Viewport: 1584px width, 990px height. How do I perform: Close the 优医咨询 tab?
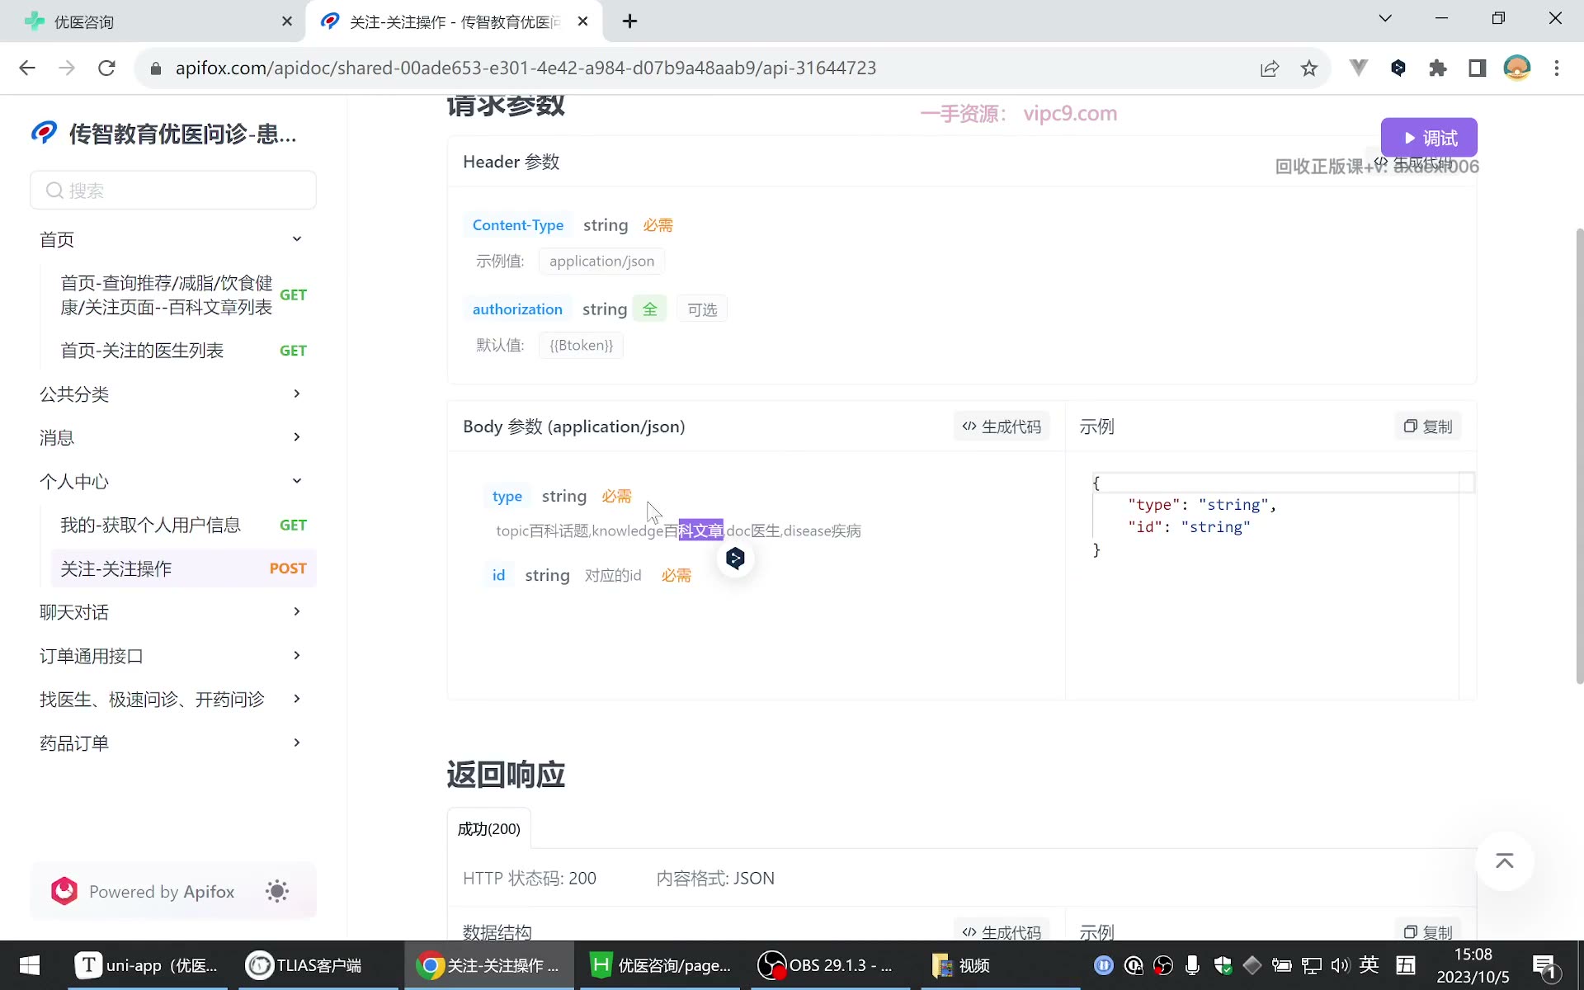(x=287, y=21)
